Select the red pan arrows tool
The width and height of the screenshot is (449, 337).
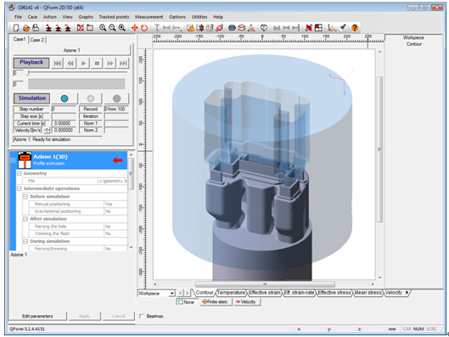tap(134, 28)
